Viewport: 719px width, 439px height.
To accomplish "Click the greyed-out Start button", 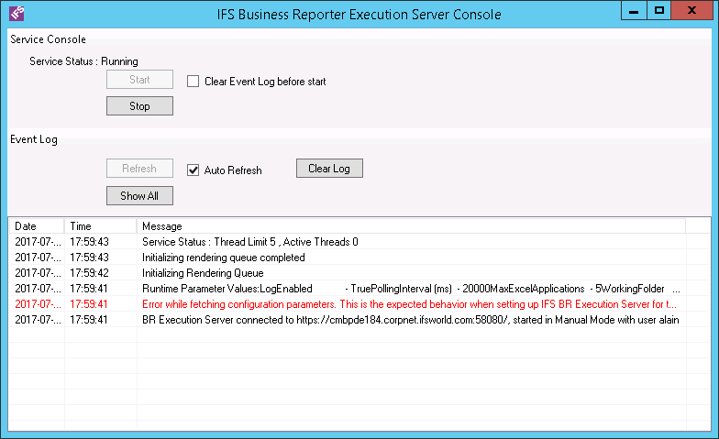I will coord(139,80).
